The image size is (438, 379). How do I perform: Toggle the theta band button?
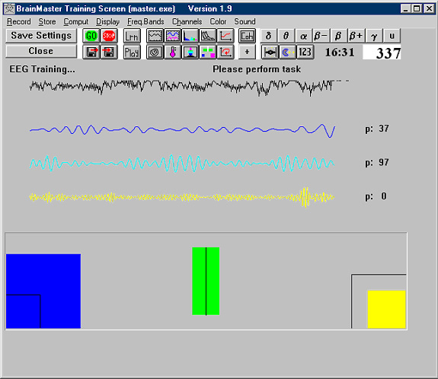point(286,36)
